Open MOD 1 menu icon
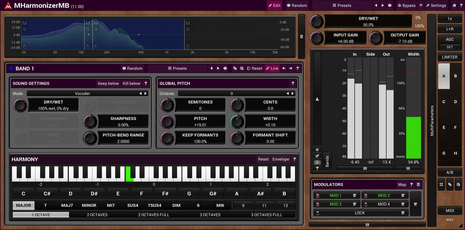 (x=355, y=195)
